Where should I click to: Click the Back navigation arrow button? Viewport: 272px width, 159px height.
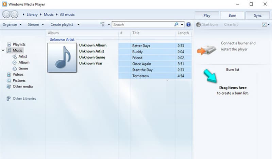(6, 14)
